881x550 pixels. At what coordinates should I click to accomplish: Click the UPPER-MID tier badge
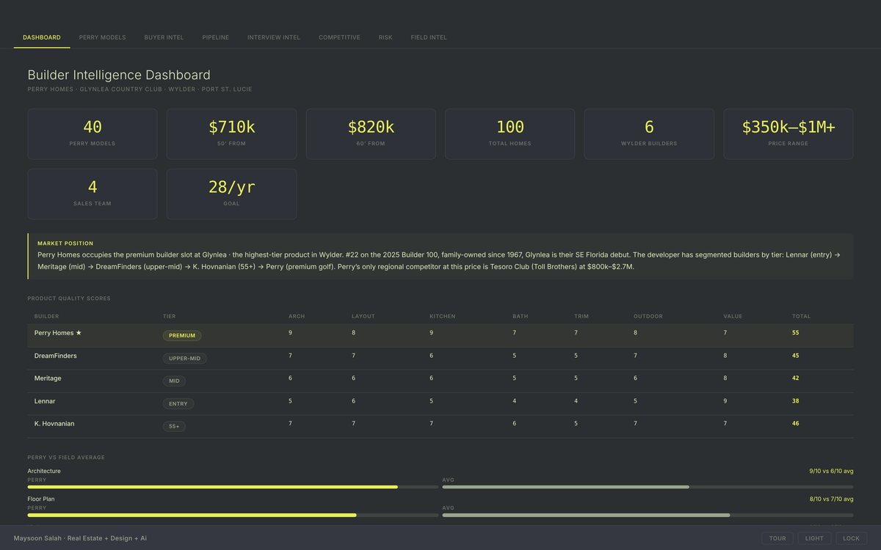click(x=185, y=359)
